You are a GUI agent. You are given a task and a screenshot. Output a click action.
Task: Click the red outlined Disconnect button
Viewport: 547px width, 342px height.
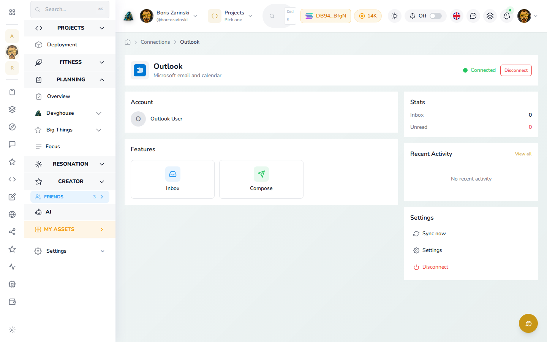click(516, 70)
